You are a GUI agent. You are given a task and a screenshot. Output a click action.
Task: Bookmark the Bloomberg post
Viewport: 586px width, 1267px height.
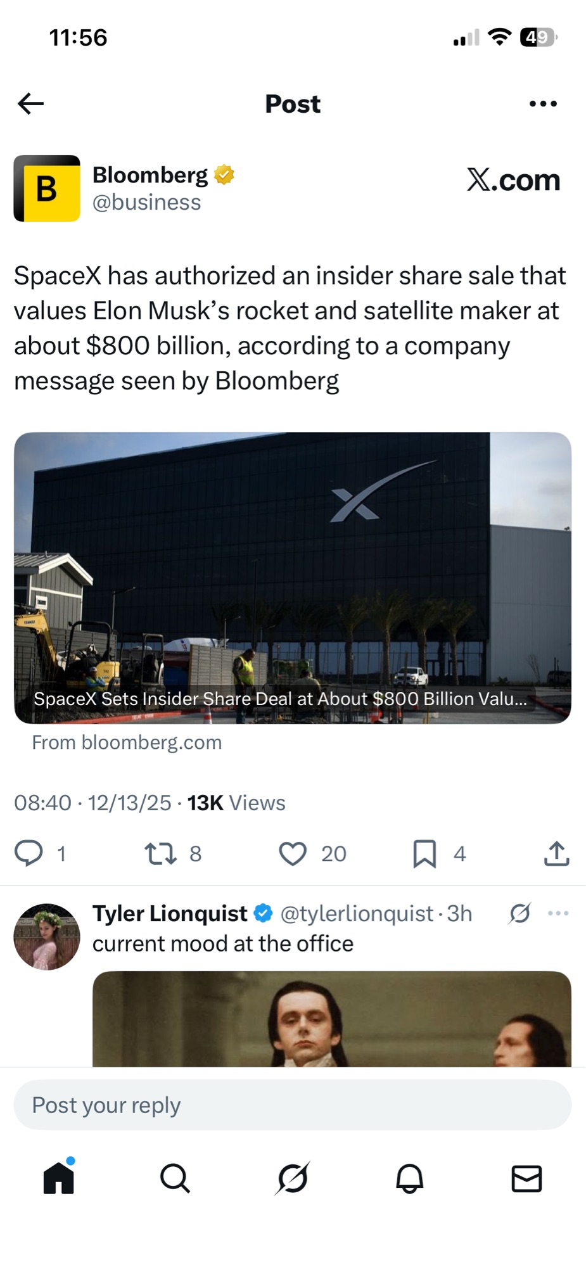[424, 853]
